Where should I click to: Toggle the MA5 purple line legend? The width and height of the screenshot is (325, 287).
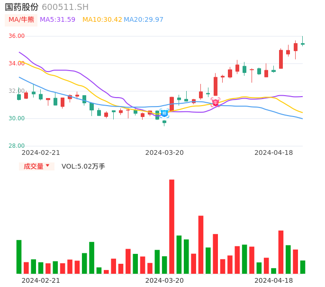[57, 20]
